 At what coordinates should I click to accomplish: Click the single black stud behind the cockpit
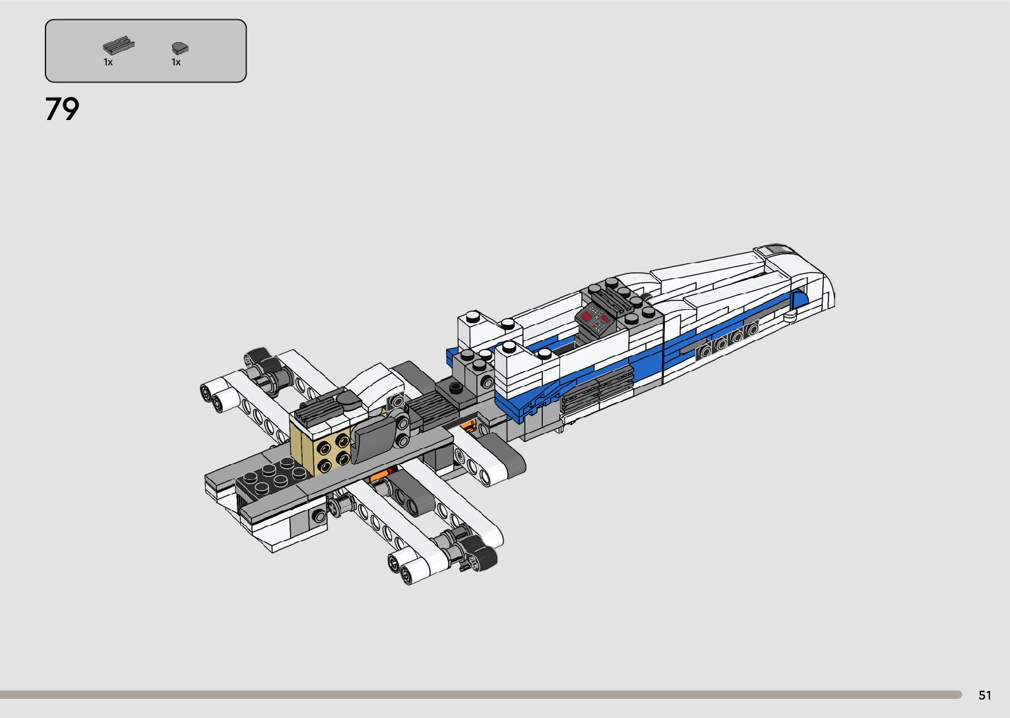point(455,387)
